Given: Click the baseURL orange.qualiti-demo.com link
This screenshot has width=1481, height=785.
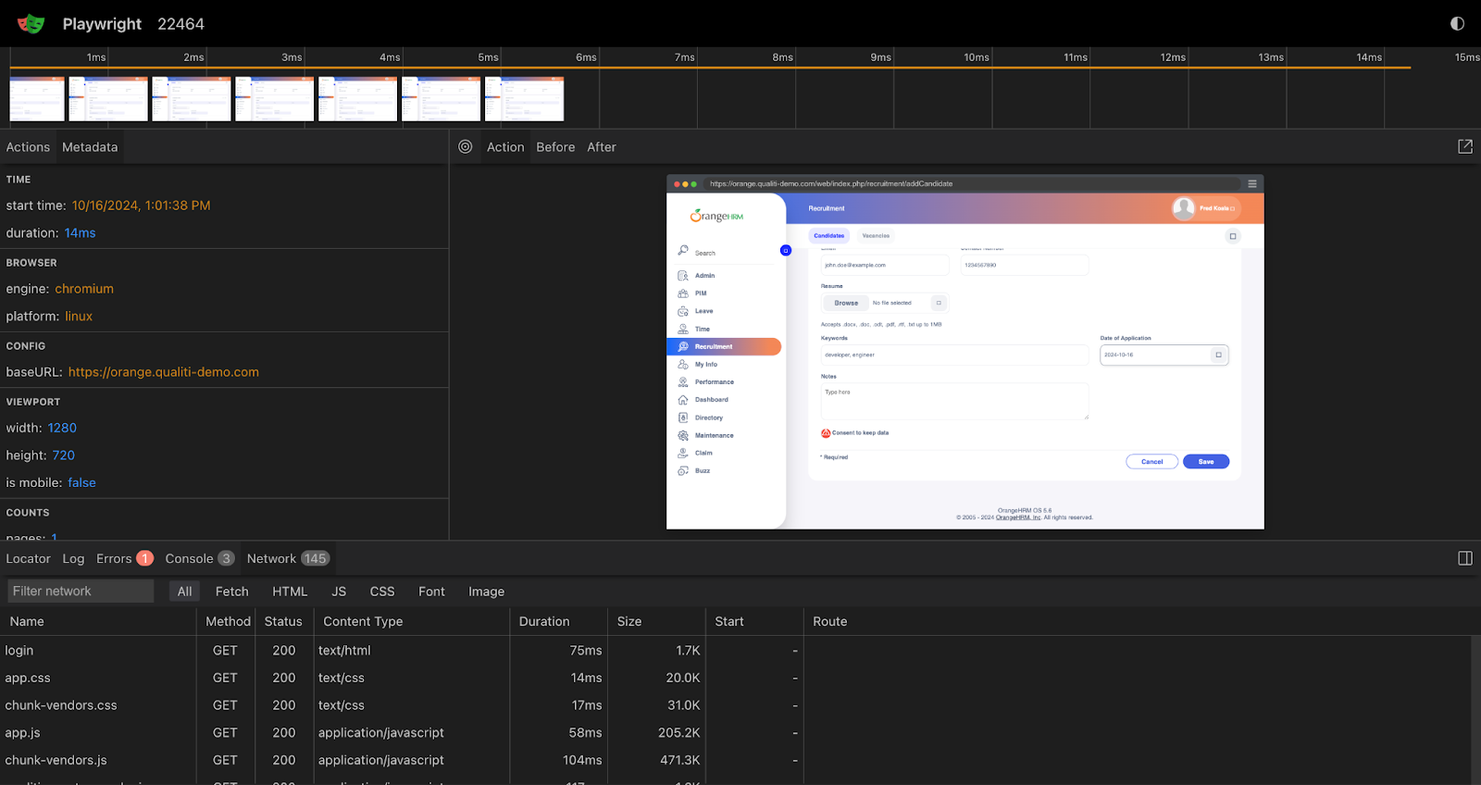Looking at the screenshot, I should 164,372.
